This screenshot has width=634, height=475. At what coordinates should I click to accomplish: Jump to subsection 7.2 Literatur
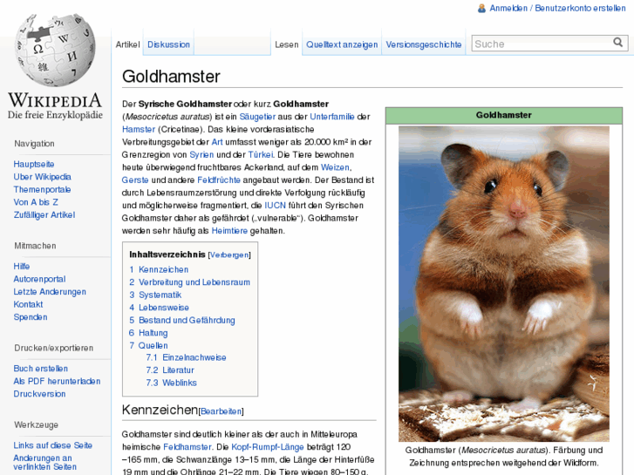tap(170, 370)
